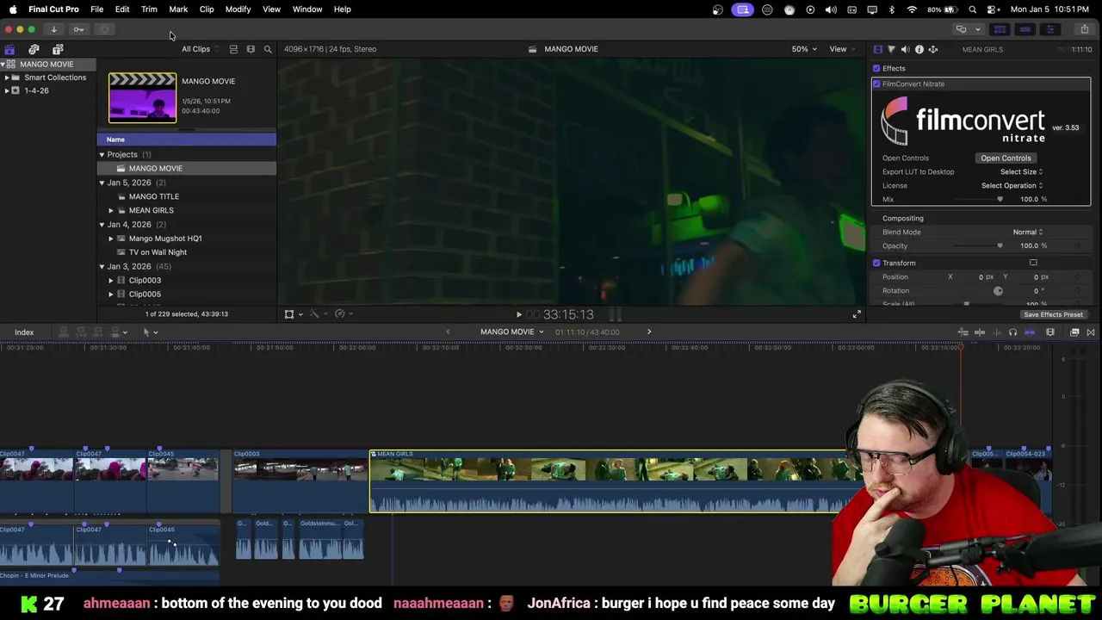Open the Mark menu
Screen dimensions: 1102x620
click(x=178, y=9)
